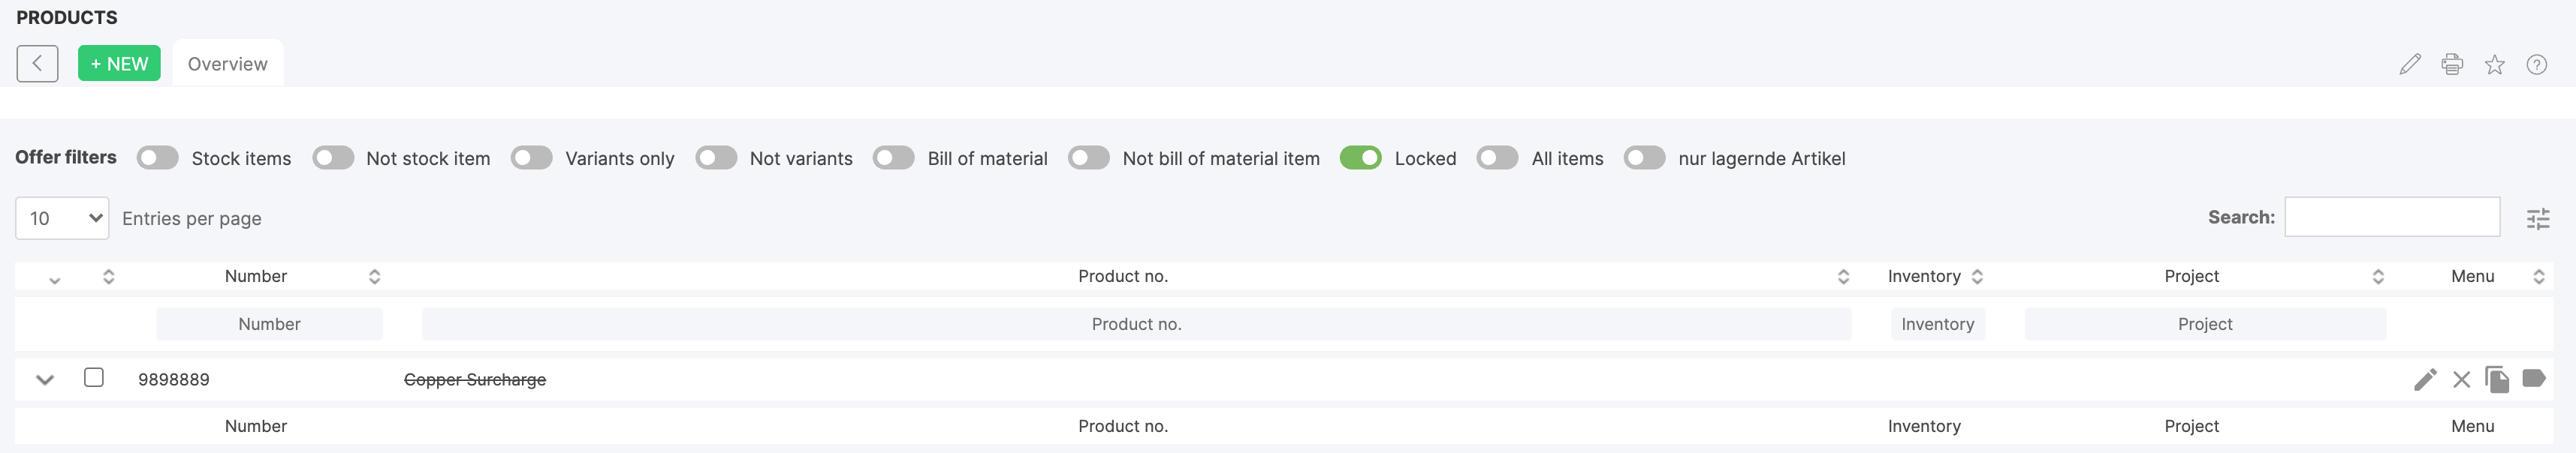Tick the checkbox for product 9898889
This screenshot has width=2576, height=453.
pos(94,377)
